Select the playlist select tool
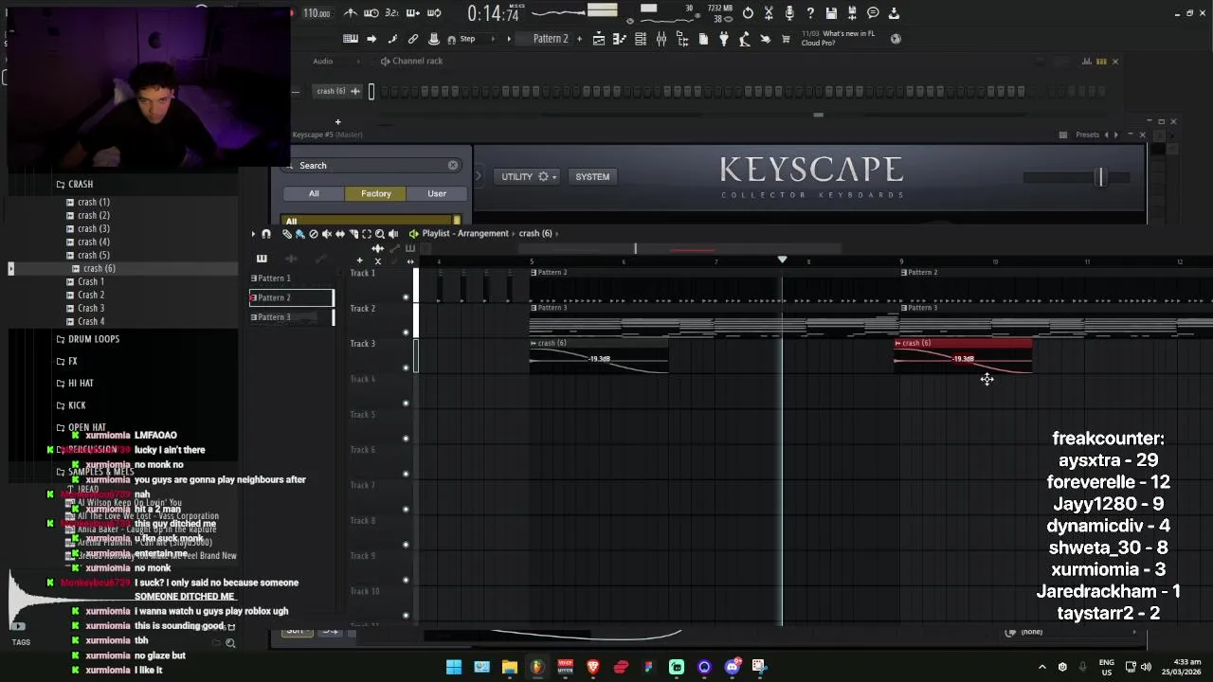 click(x=367, y=234)
